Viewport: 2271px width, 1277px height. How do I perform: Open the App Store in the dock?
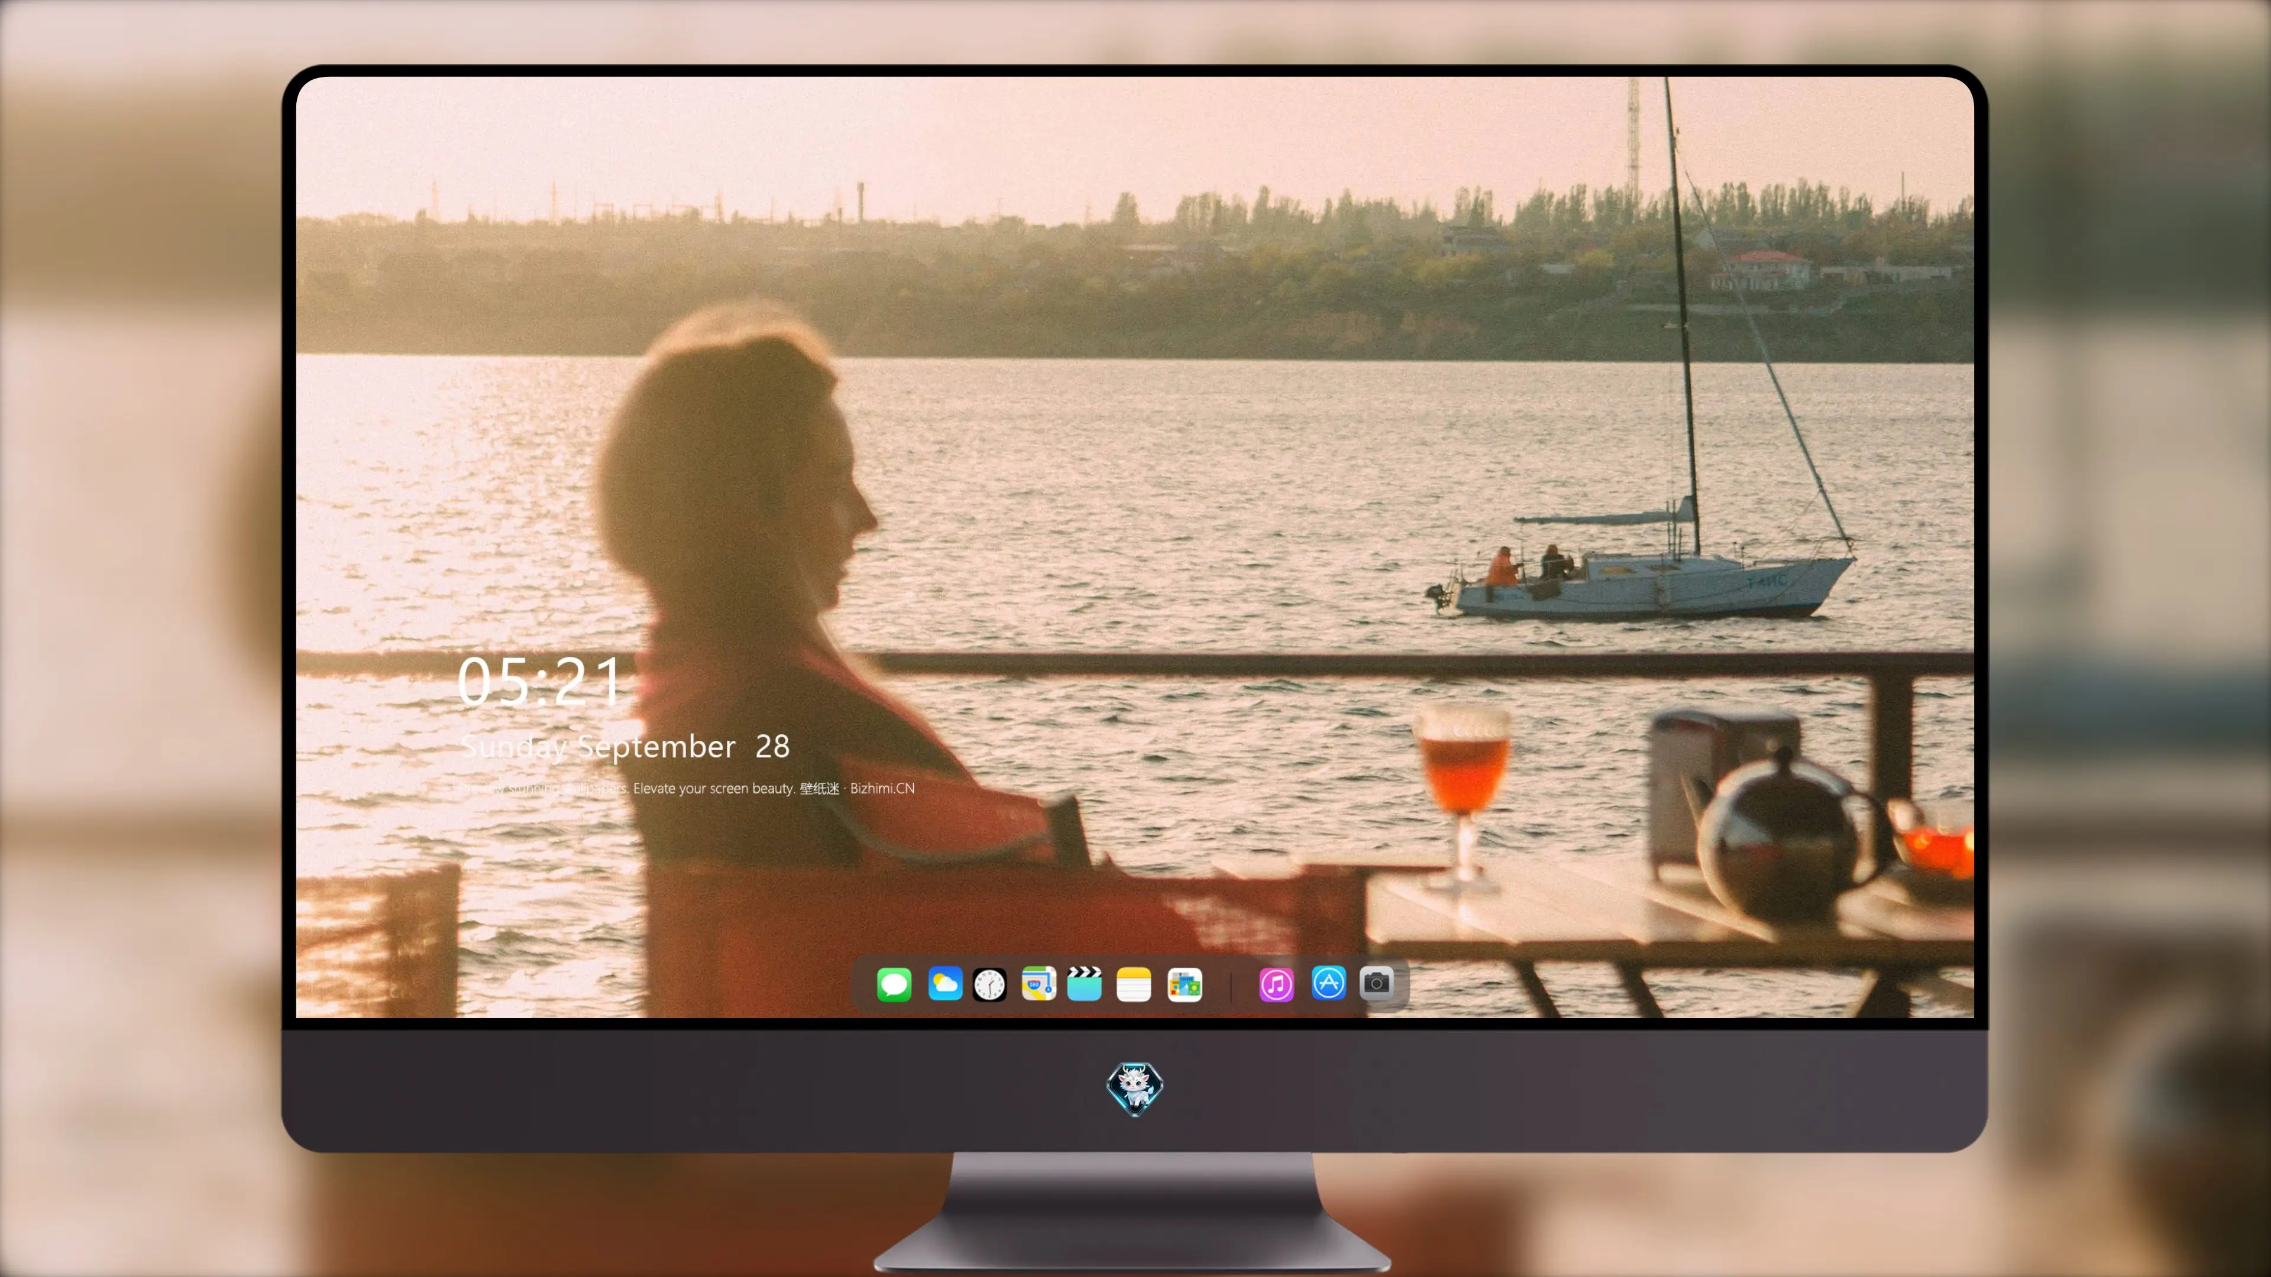point(1328,983)
